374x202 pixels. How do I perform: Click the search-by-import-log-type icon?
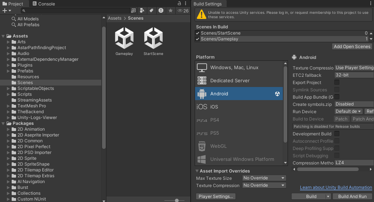coord(161,11)
